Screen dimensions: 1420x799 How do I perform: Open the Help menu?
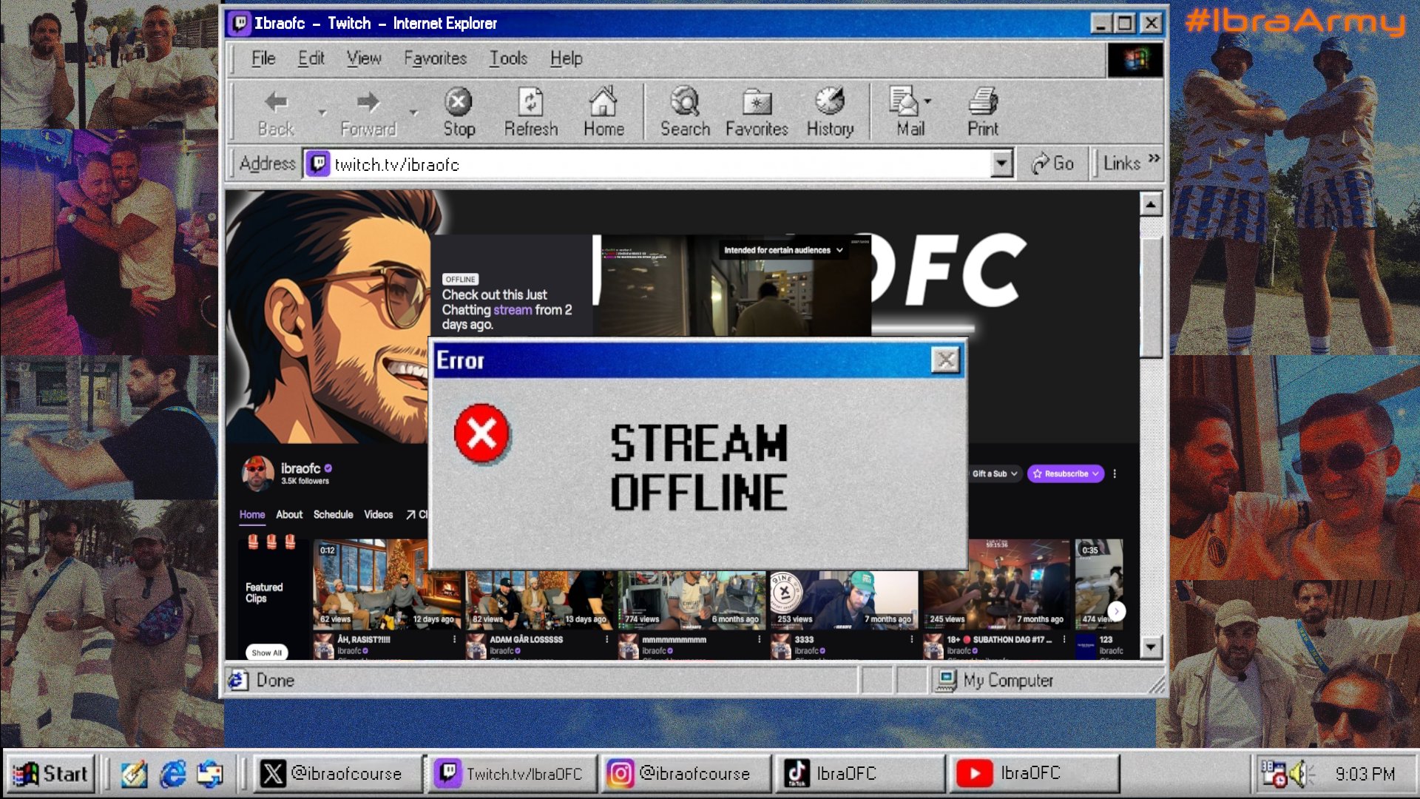click(x=566, y=58)
